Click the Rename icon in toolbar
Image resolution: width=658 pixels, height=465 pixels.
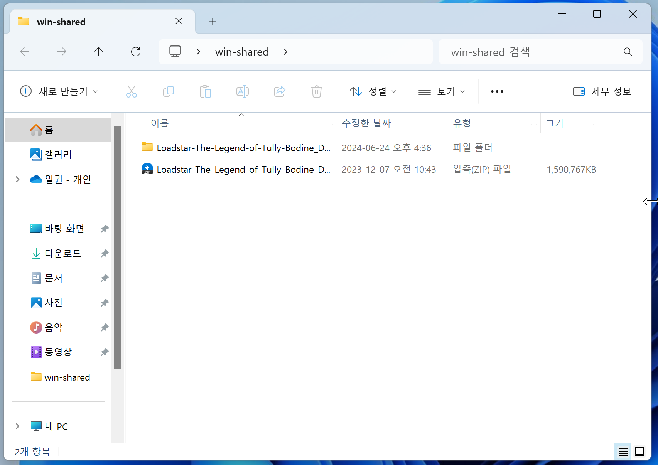point(243,91)
